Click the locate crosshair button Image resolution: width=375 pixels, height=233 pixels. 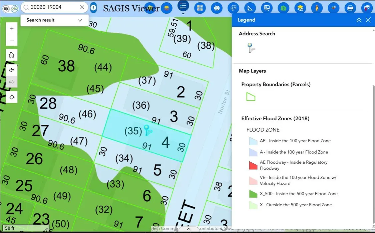pyautogui.click(x=12, y=97)
